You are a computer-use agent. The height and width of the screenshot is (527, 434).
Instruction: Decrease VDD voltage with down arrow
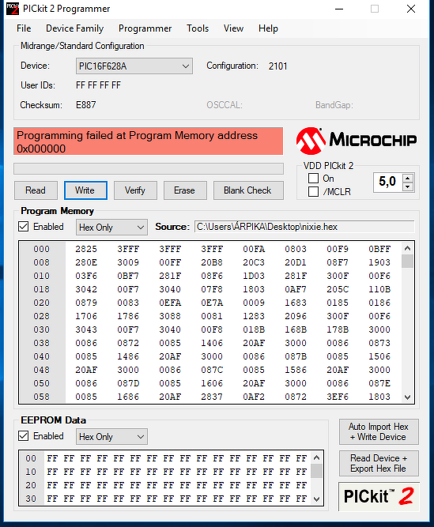tap(408, 187)
